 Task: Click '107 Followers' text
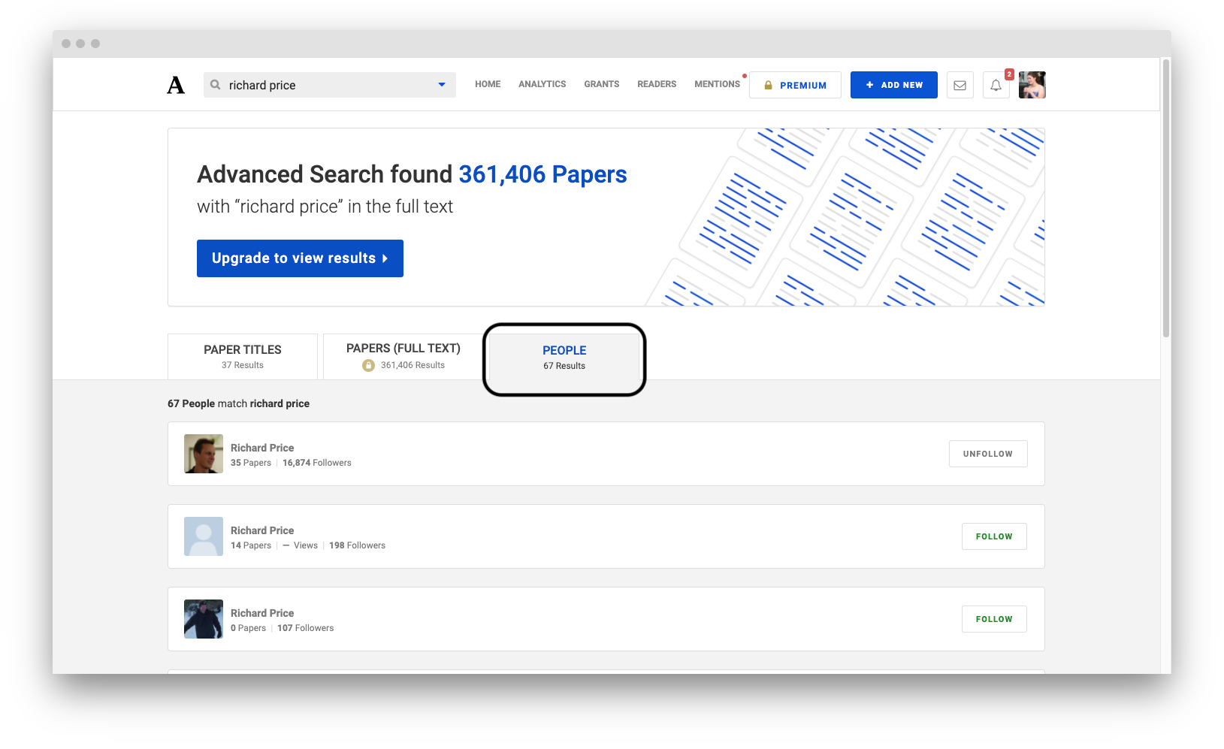[x=305, y=628]
